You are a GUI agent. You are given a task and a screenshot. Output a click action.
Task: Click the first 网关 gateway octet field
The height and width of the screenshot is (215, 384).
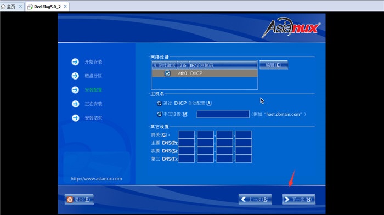187,135
